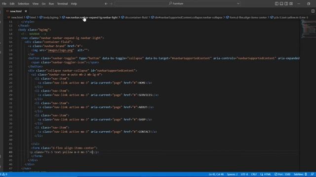Open the Go menu

[x=43, y=3]
